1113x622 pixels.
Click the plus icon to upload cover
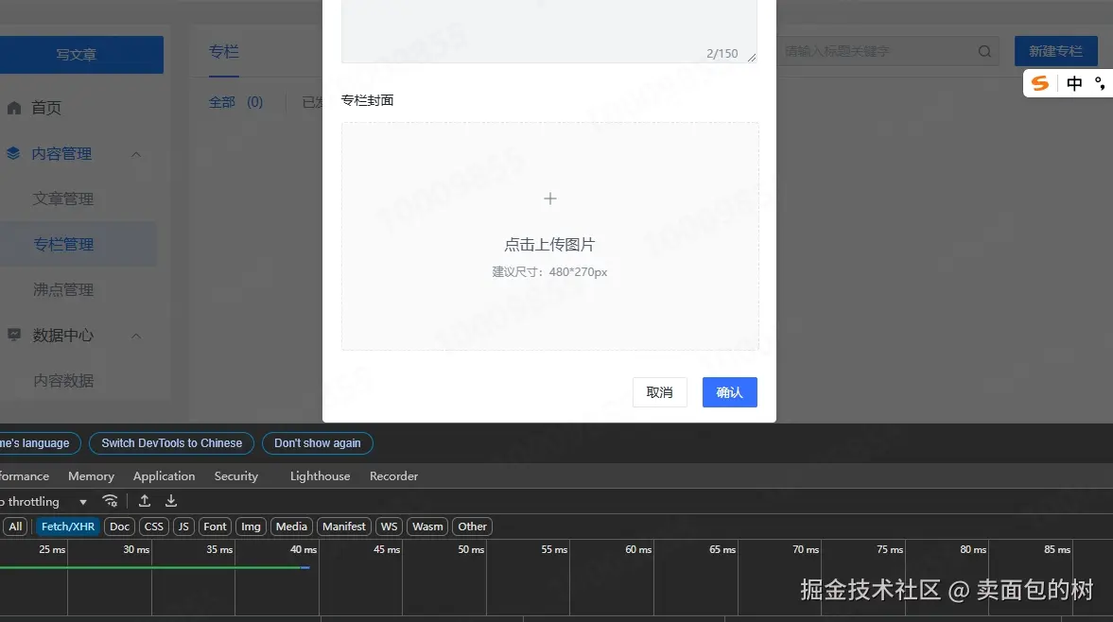click(550, 199)
